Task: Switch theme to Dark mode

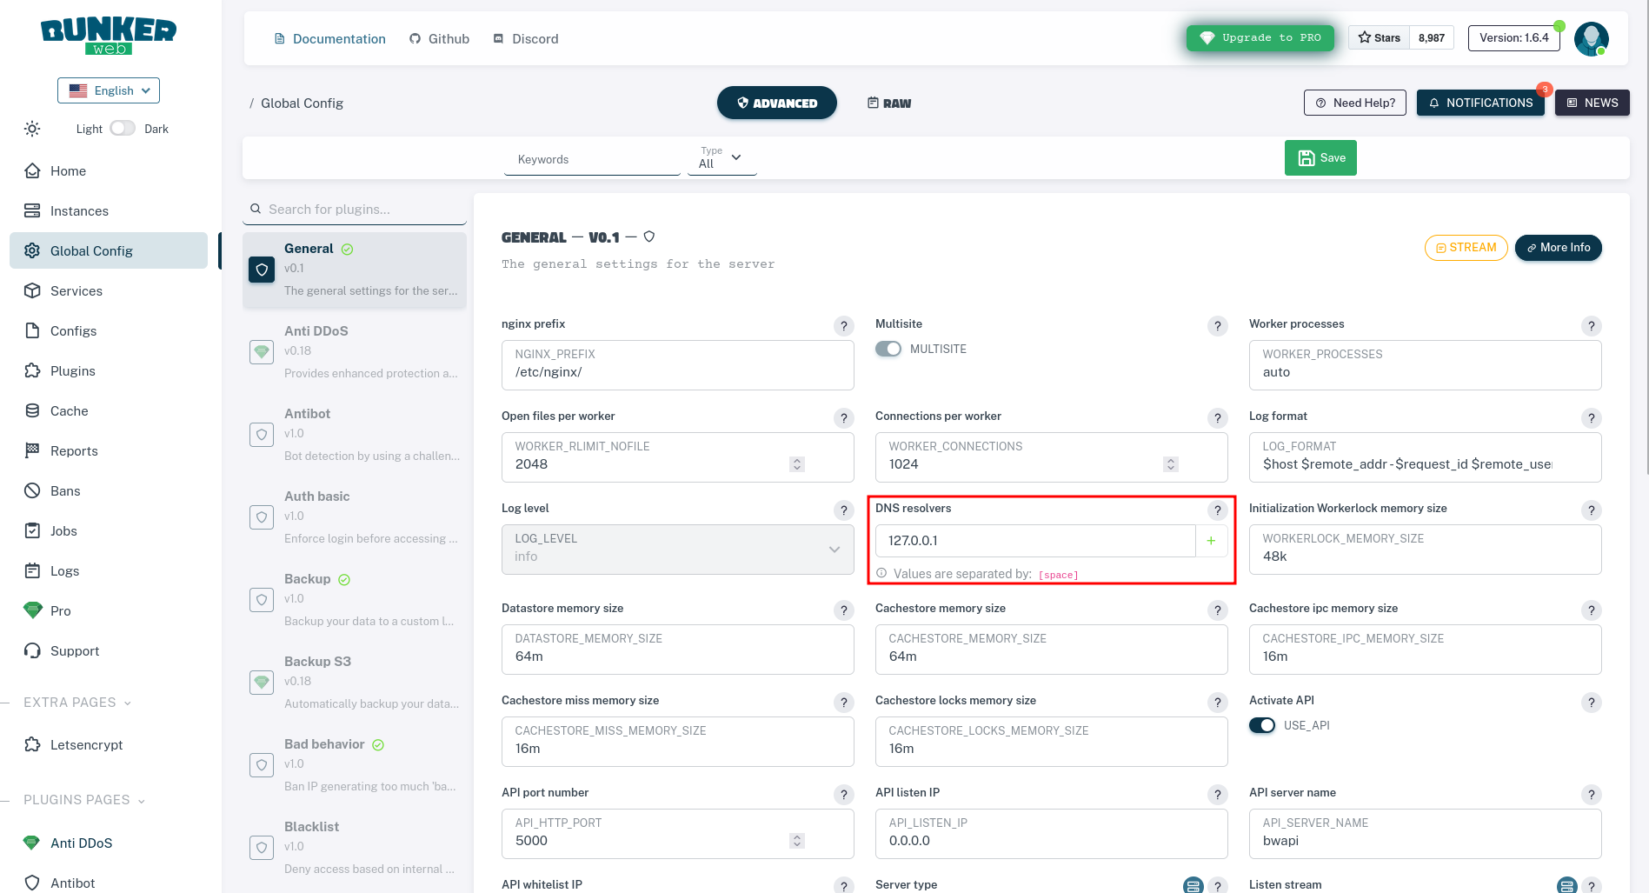Action: 123,127
